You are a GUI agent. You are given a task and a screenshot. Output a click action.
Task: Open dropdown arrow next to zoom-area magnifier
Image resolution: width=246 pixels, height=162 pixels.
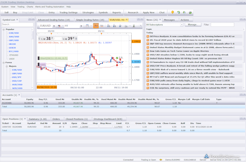pos(130,26)
